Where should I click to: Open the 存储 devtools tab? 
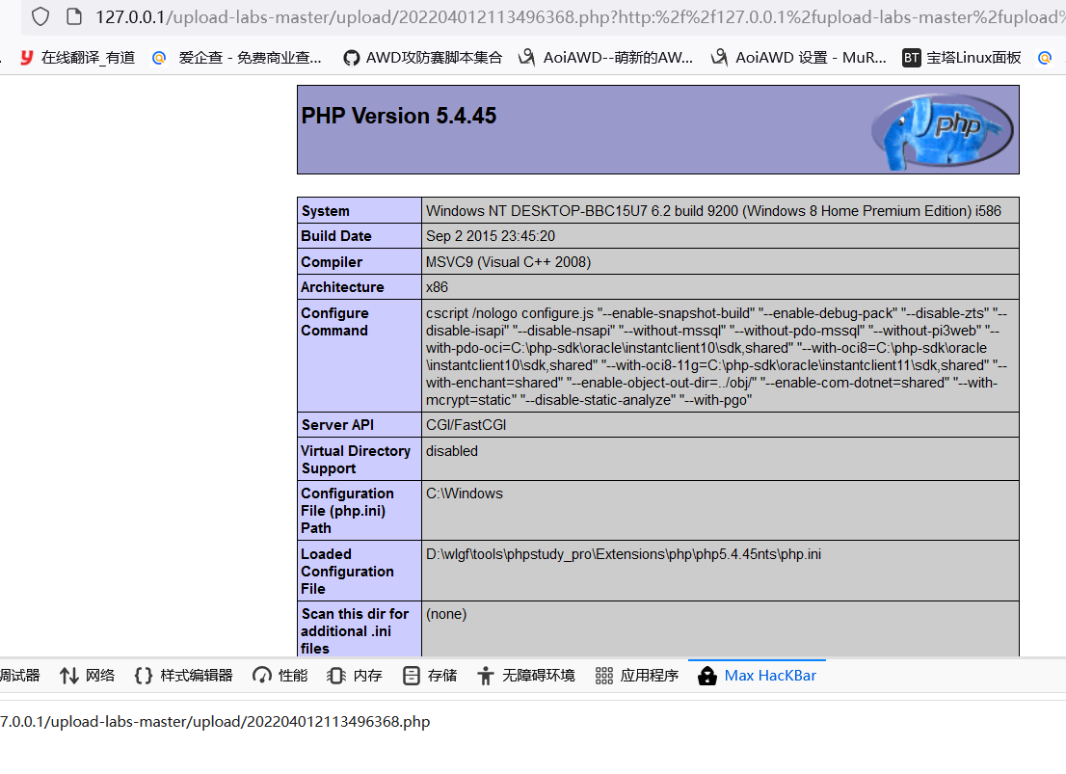pos(430,676)
